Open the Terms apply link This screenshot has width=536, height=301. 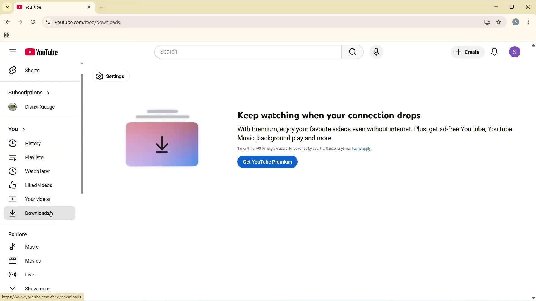pyautogui.click(x=361, y=148)
